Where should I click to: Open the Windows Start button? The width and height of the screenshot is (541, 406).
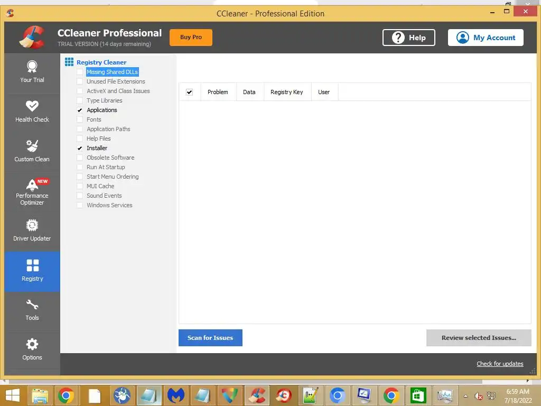[13, 395]
